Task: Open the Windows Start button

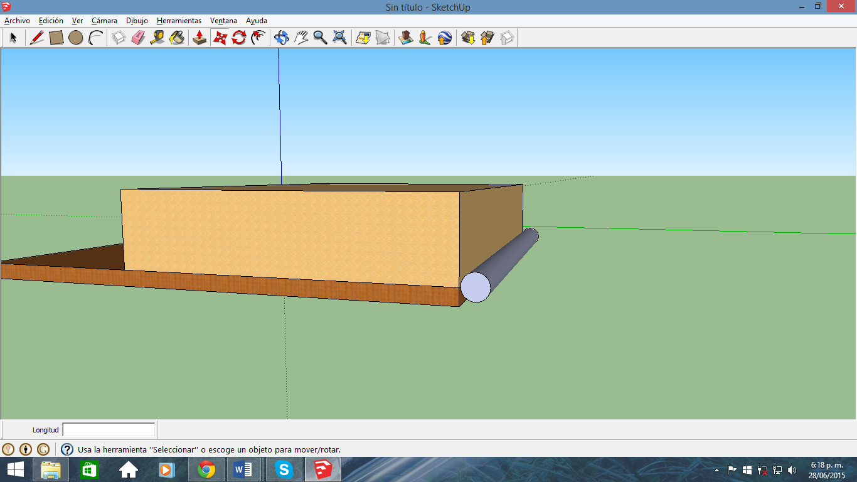Action: tap(16, 469)
